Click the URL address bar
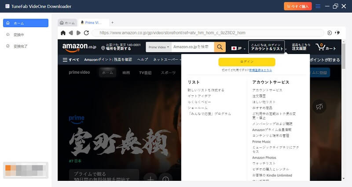 208,33
